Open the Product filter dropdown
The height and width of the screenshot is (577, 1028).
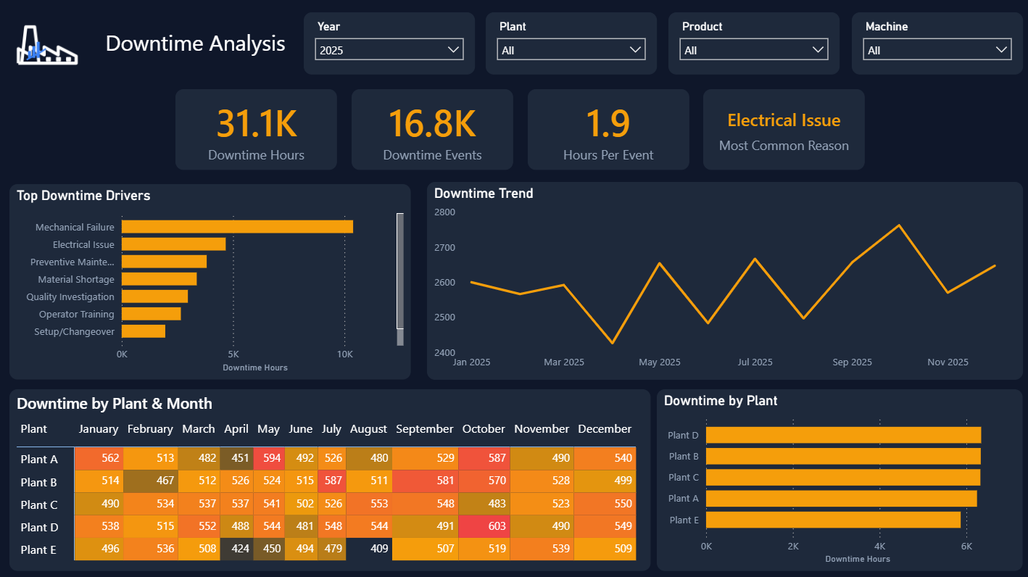coord(754,50)
